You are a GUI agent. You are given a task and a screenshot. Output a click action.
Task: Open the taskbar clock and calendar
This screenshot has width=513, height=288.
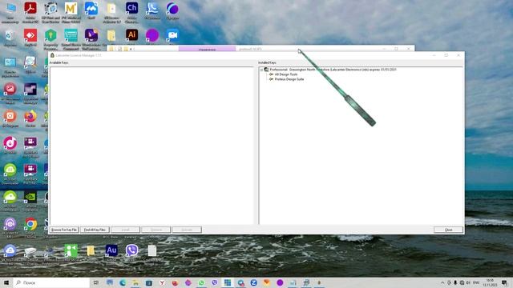tap(490, 282)
